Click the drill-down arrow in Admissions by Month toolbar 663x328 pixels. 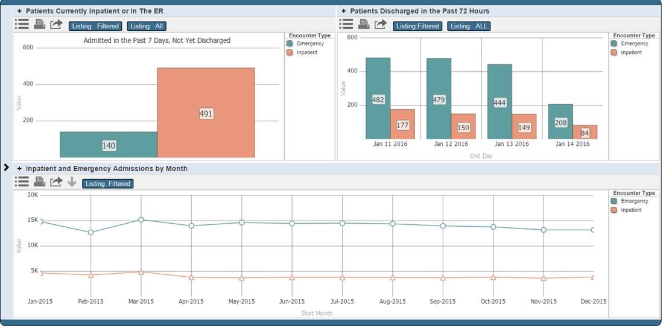pyautogui.click(x=72, y=181)
